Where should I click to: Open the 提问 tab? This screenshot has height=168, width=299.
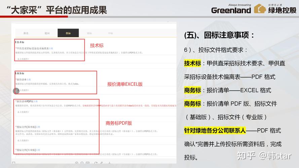47,33
